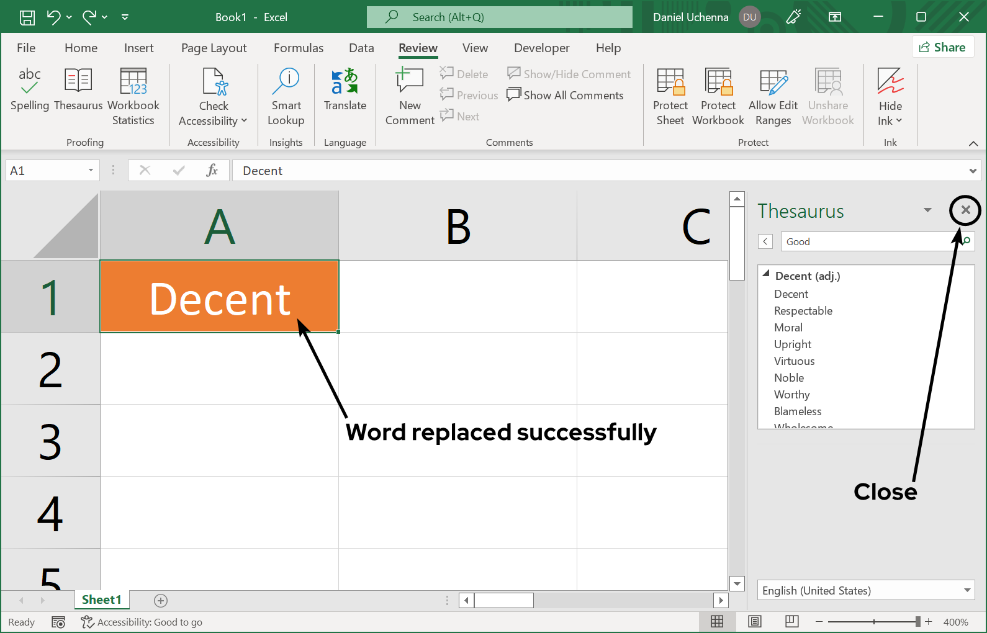Image resolution: width=987 pixels, height=633 pixels.
Task: Open the Translate tool
Action: point(345,90)
